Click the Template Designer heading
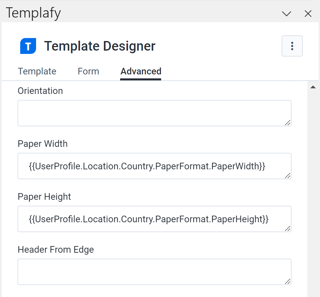Image resolution: width=320 pixels, height=297 pixels. point(100,46)
